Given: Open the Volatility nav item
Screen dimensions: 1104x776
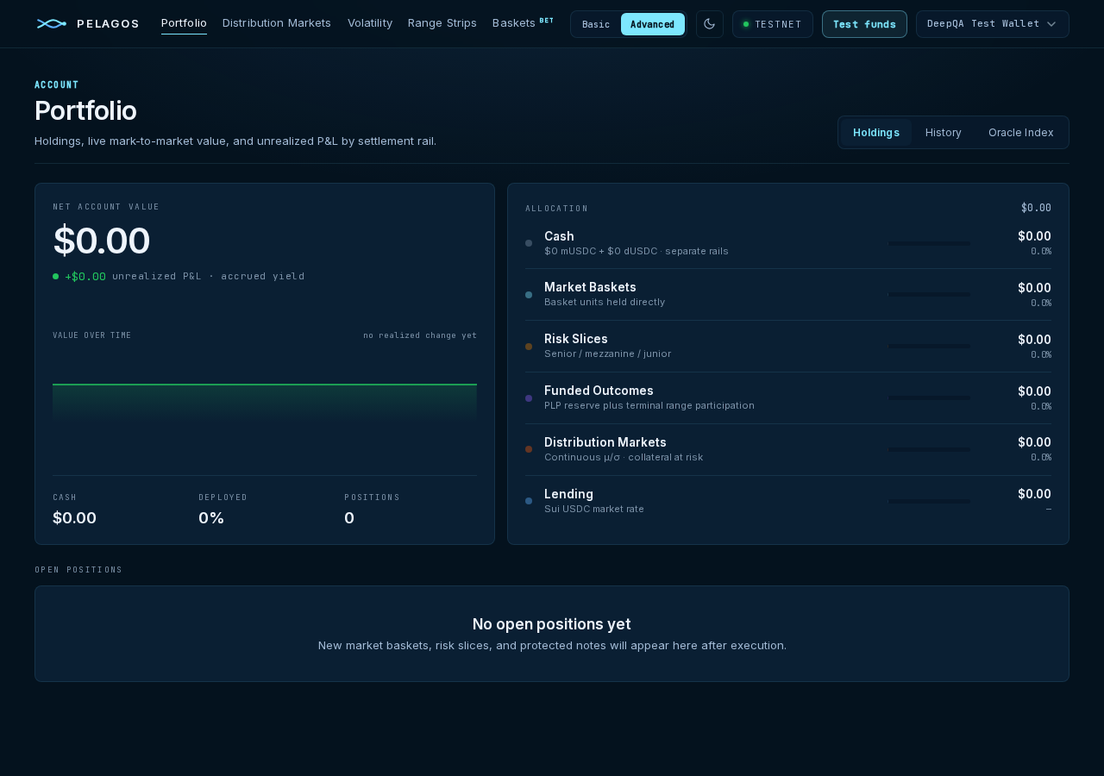Looking at the screenshot, I should pos(370,23).
